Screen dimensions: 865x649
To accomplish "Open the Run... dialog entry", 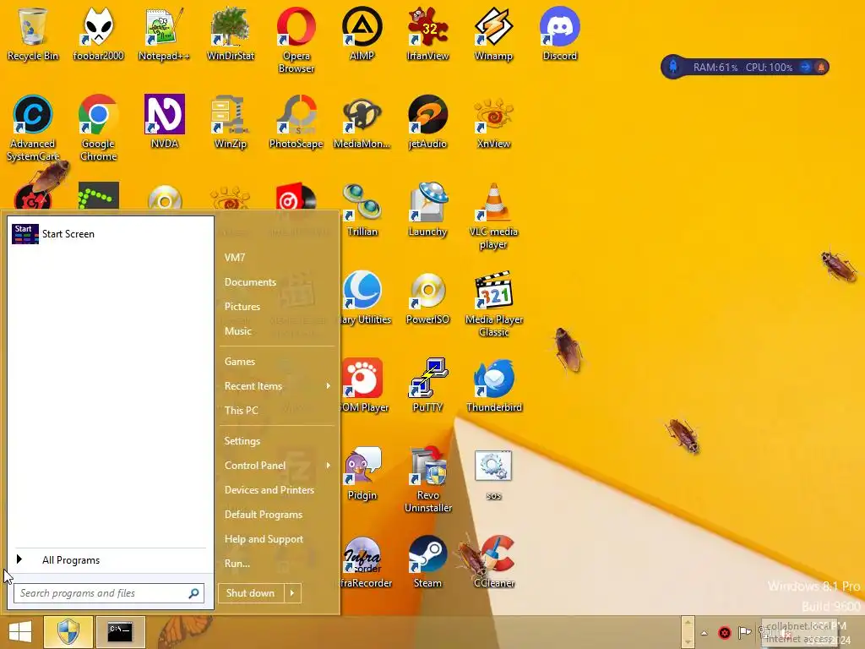I will (237, 564).
